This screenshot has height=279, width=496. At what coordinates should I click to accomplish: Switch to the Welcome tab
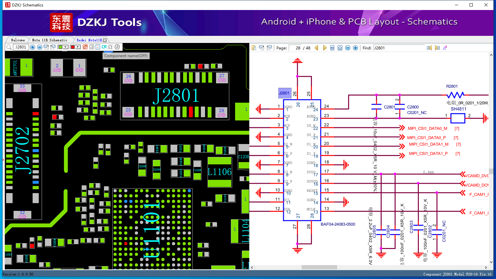(x=18, y=40)
